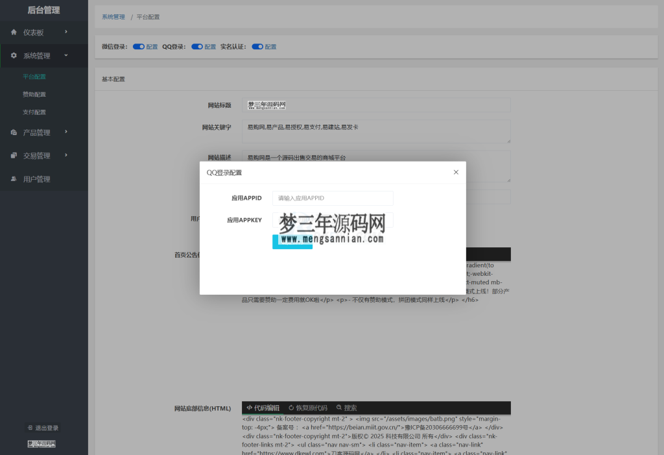Image resolution: width=664 pixels, height=455 pixels.
Task: Click the 代码编辑 code icon in editor toolbar
Action: pyautogui.click(x=250, y=408)
